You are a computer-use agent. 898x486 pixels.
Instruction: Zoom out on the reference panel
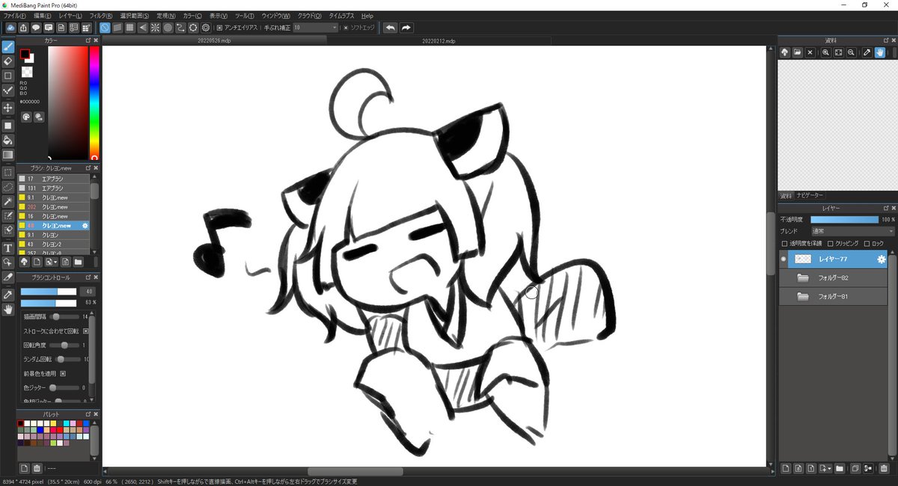(851, 52)
